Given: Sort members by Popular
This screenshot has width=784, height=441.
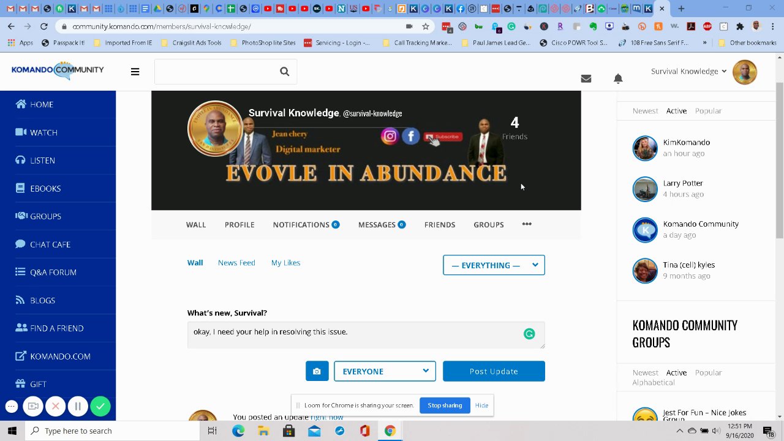Looking at the screenshot, I should coord(708,111).
